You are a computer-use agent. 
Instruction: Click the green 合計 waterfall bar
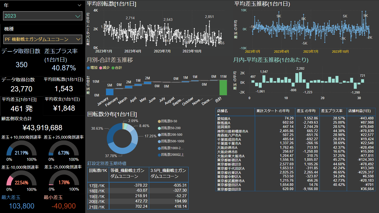tap(223, 88)
